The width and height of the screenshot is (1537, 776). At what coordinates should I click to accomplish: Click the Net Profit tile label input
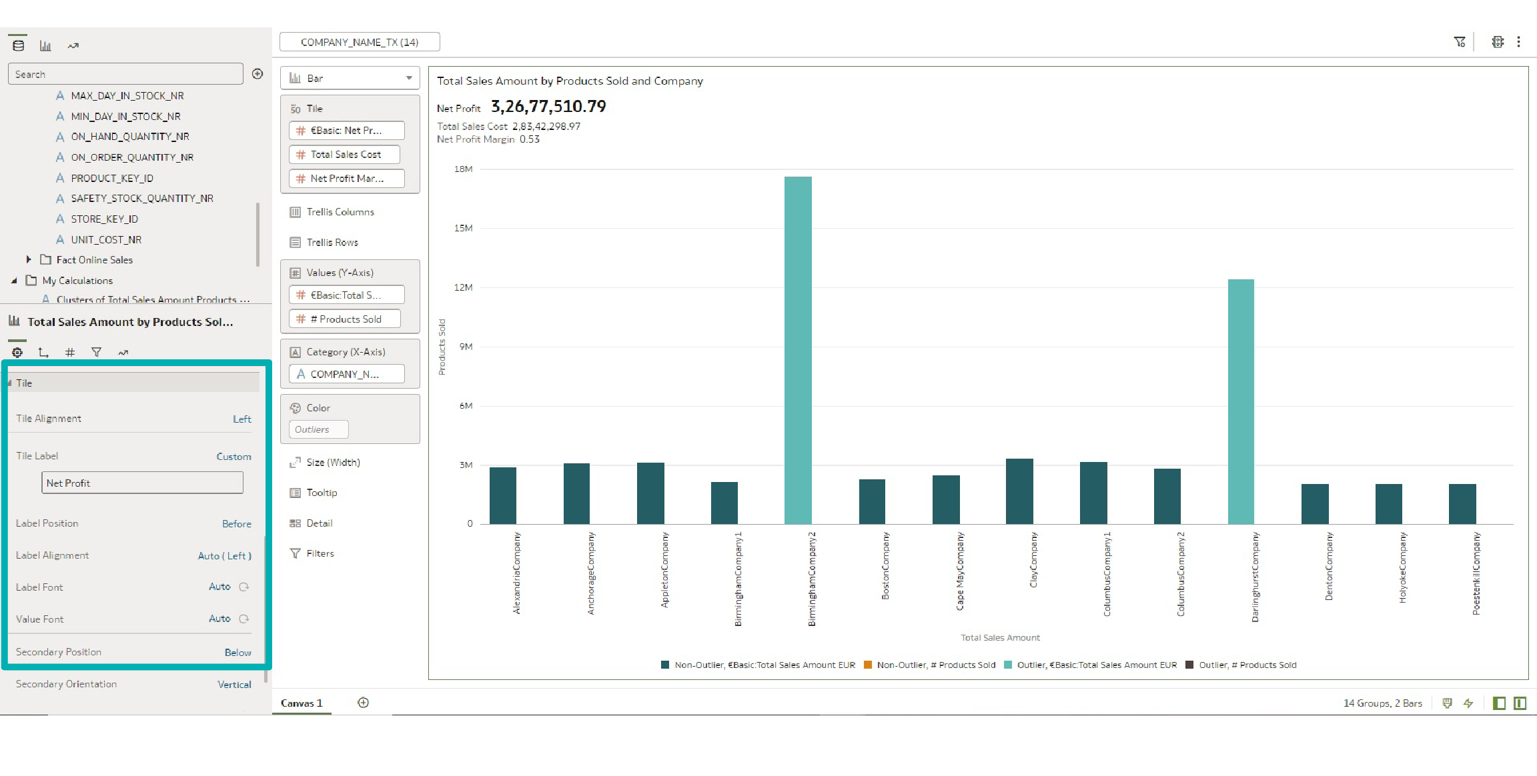[142, 483]
